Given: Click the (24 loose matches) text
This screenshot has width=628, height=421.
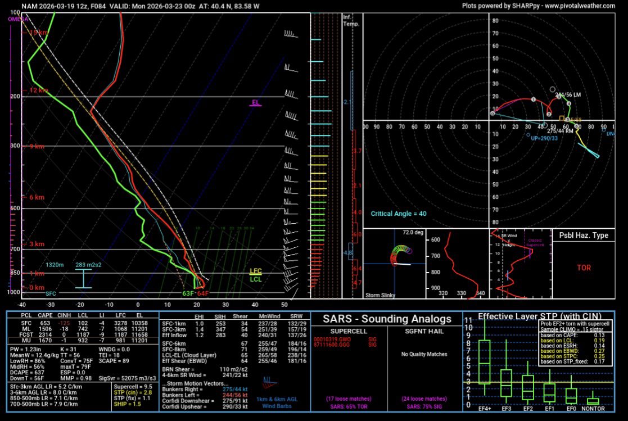Looking at the screenshot, I should click(424, 399).
